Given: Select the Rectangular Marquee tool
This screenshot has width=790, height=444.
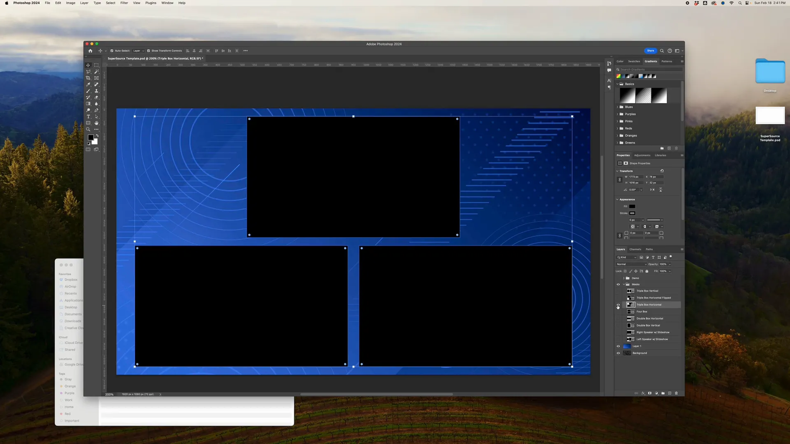Looking at the screenshot, I should point(96,65).
